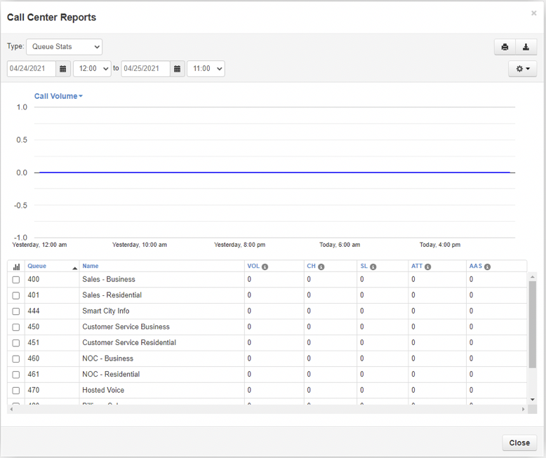The image size is (546, 458).
Task: Check the box for queue 400
Action: click(16, 280)
